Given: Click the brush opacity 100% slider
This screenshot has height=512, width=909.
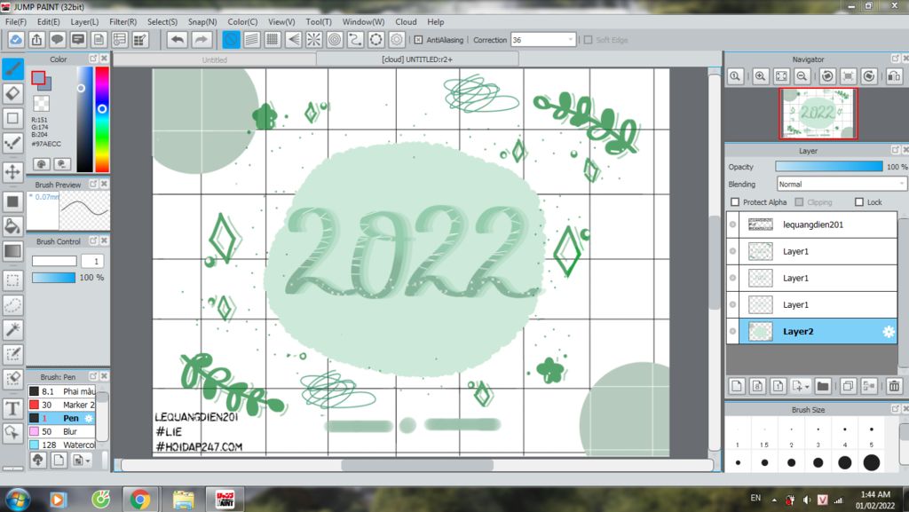Looking at the screenshot, I should click(53, 278).
